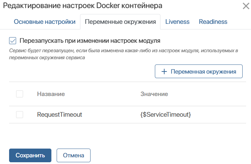251x164 pixels.
Task: Close the Docker container settings dialog
Action: pos(246,6)
